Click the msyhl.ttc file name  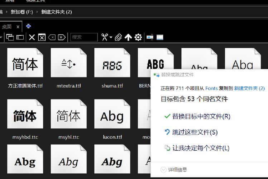69,137
